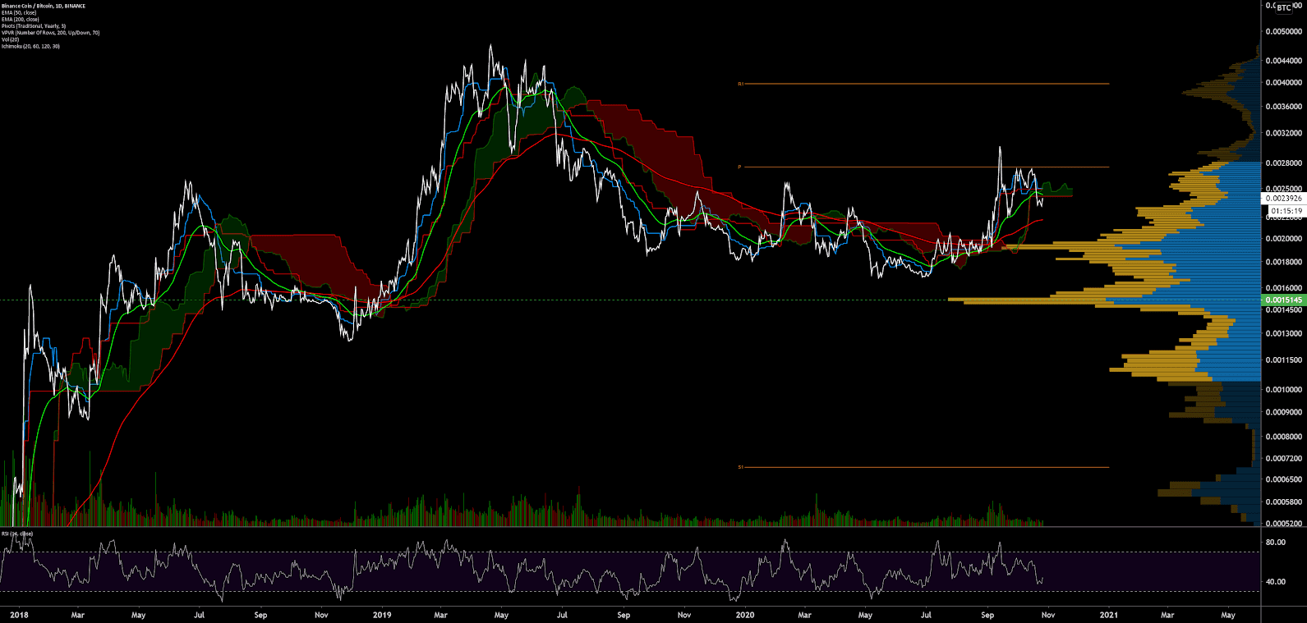Click the 2018 label on time axis

coord(19,615)
